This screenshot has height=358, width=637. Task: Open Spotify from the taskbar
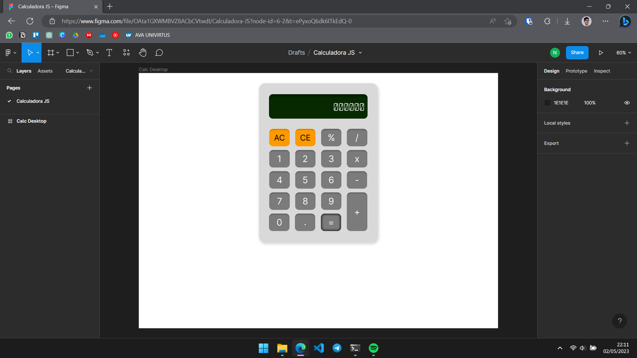tap(374, 348)
